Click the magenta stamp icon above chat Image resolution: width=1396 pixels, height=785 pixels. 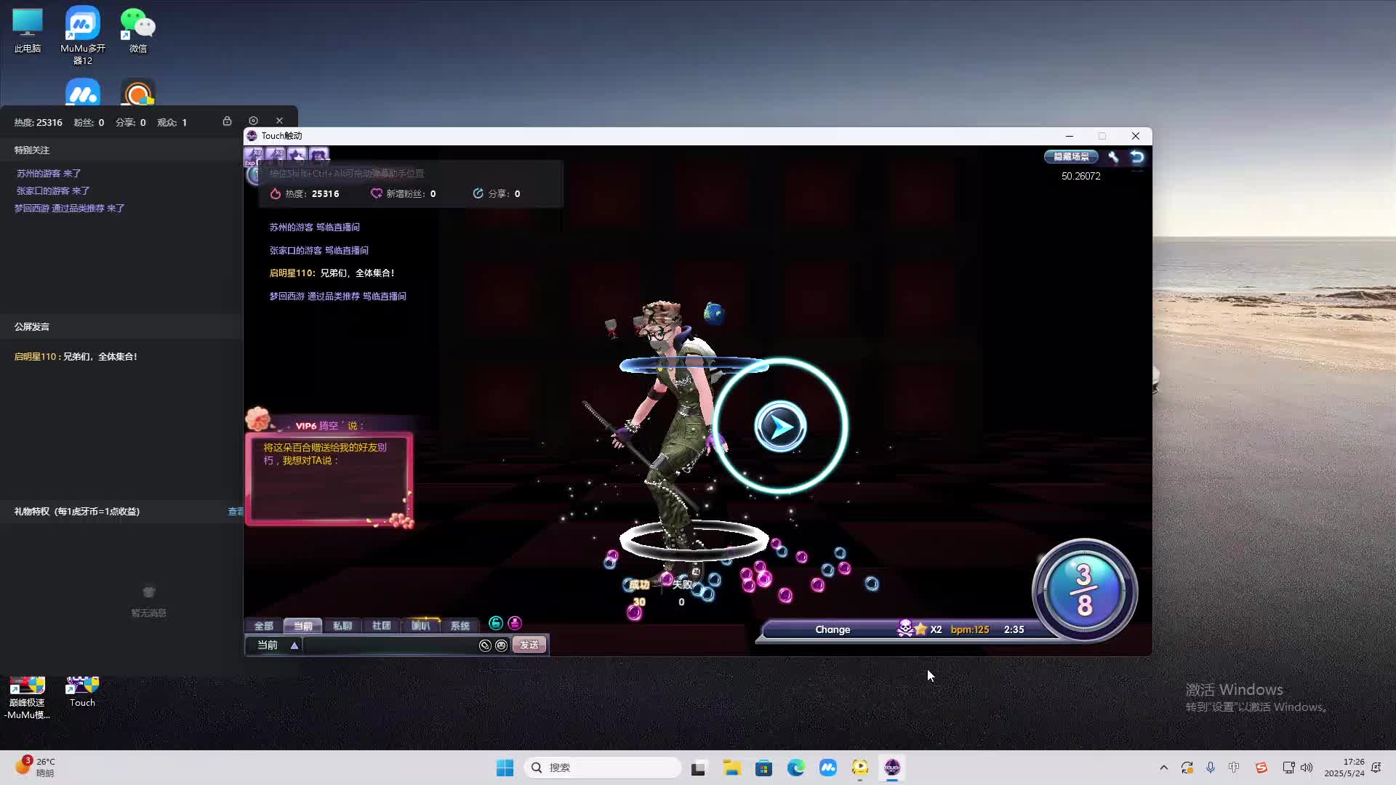[515, 623]
